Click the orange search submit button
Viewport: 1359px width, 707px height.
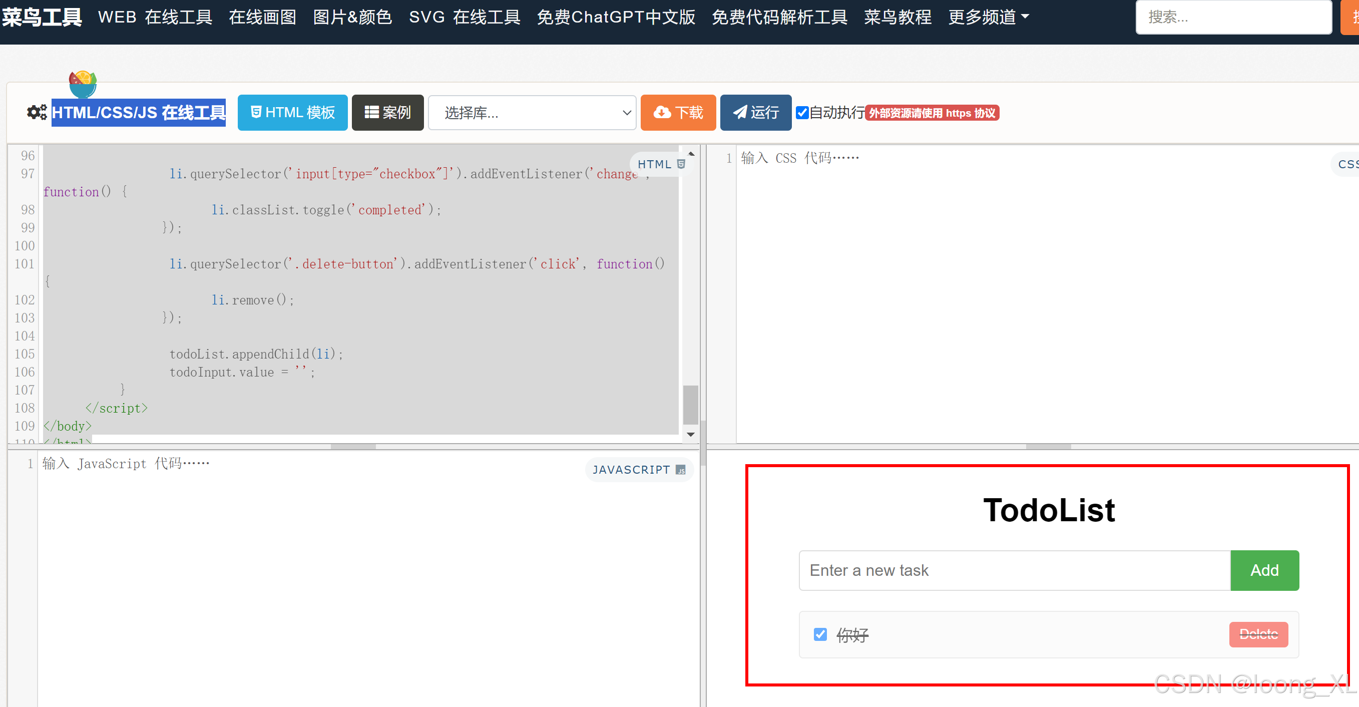1349,17
